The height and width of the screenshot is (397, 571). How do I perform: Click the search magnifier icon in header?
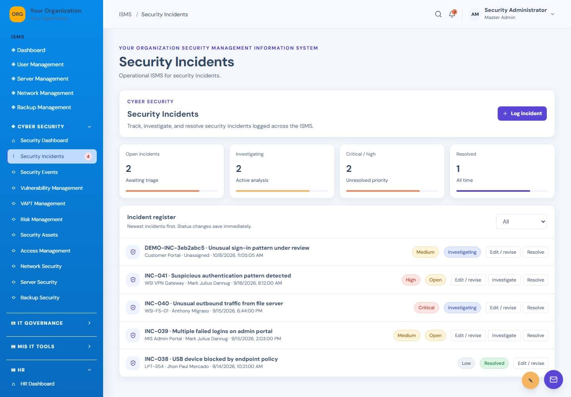point(438,14)
